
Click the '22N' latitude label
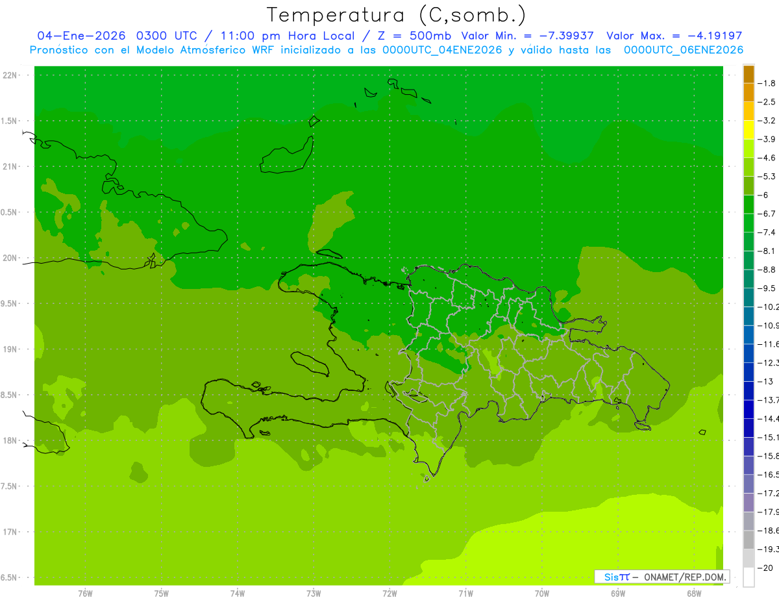(x=11, y=75)
